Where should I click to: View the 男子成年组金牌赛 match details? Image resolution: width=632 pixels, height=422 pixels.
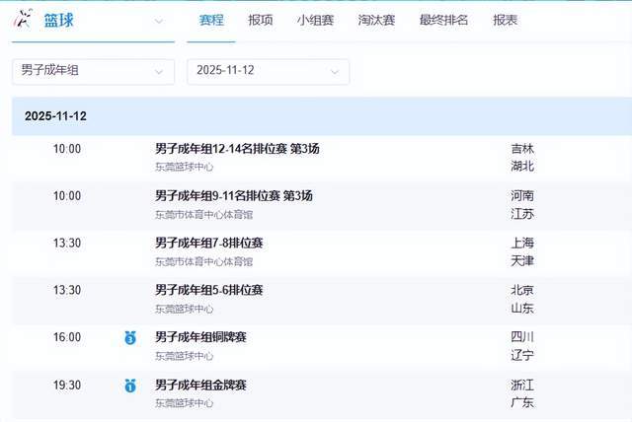(x=200, y=385)
